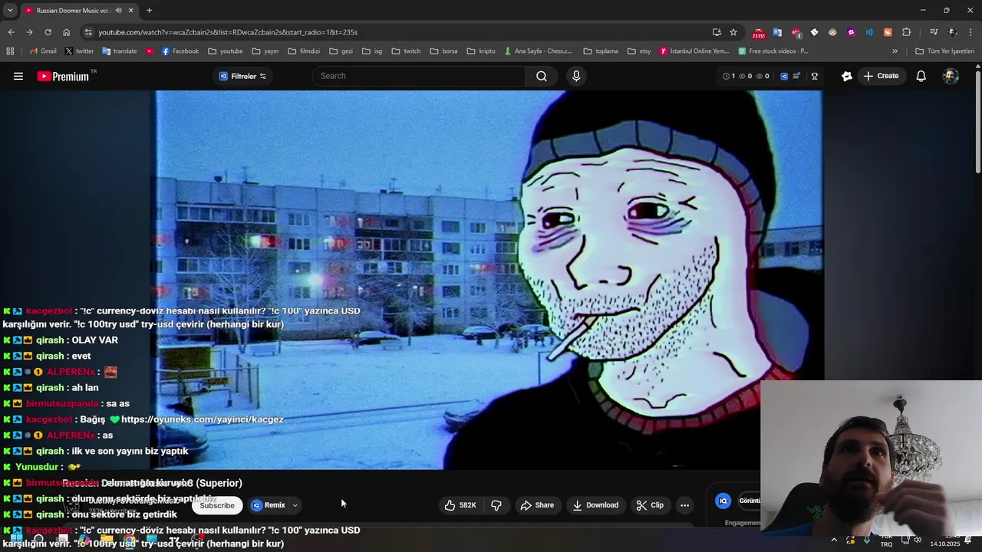The image size is (982, 552).
Task: Go forward in browser history
Action: pos(29,32)
